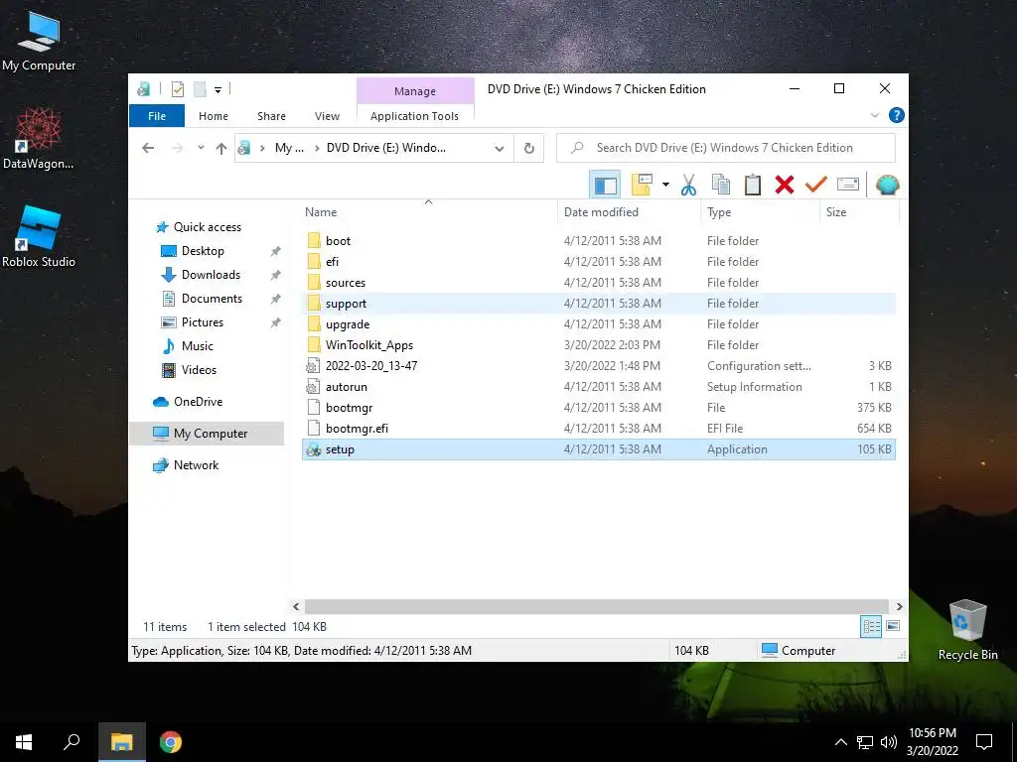Open the Application Tools tab
The width and height of the screenshot is (1017, 762).
point(414,116)
